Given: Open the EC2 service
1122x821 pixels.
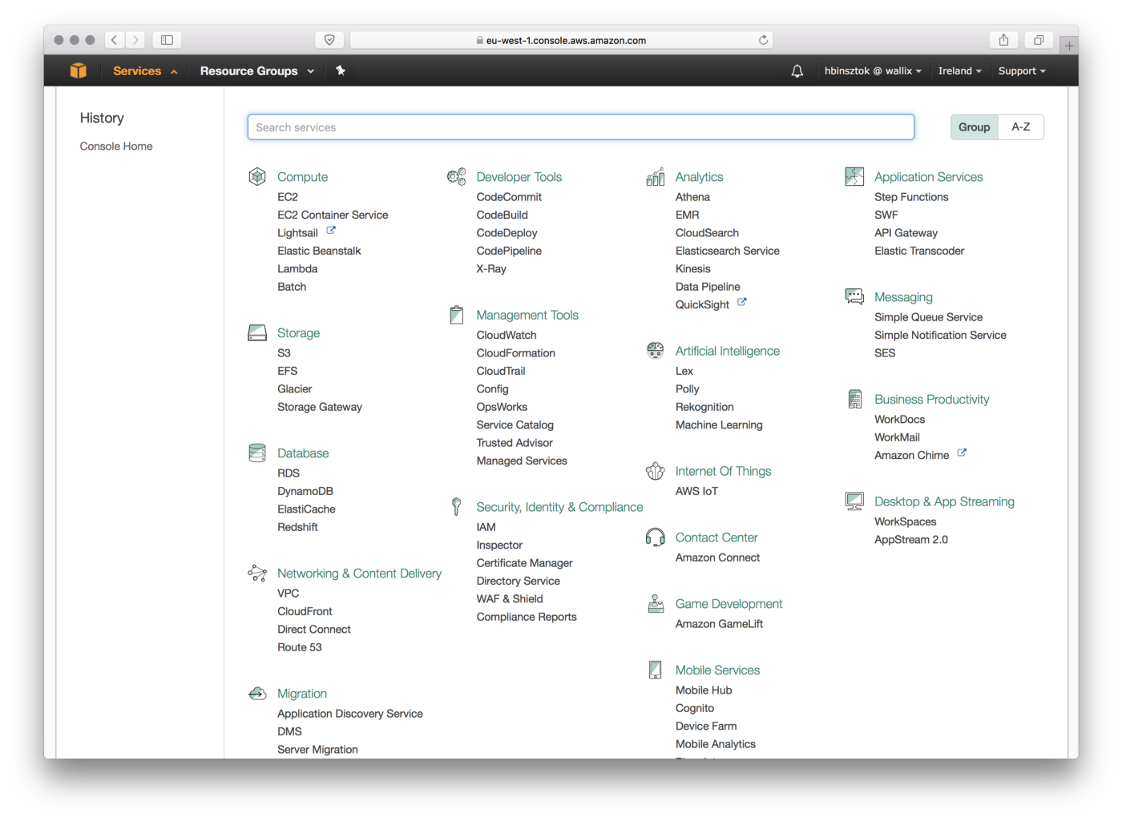Looking at the screenshot, I should [x=287, y=196].
